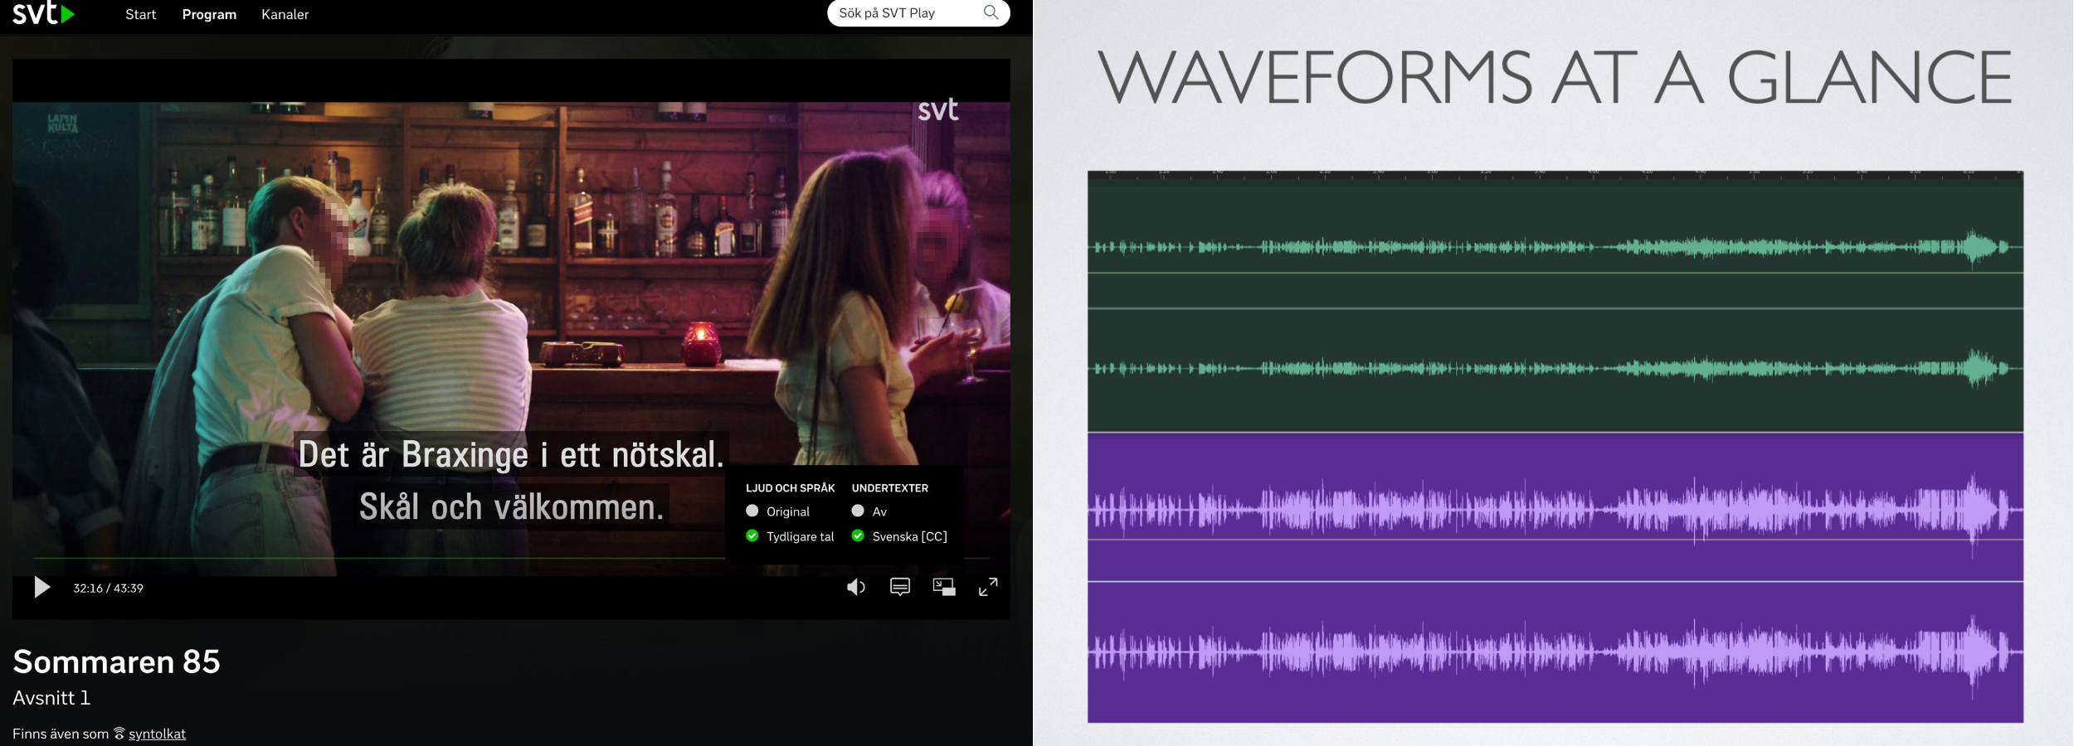Click the 'LJUD OCH SPRÅK' heading
Viewport: 2074px width, 746px height.
(x=790, y=488)
